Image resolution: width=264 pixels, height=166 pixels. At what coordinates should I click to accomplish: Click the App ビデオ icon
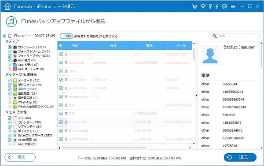pos(15,65)
